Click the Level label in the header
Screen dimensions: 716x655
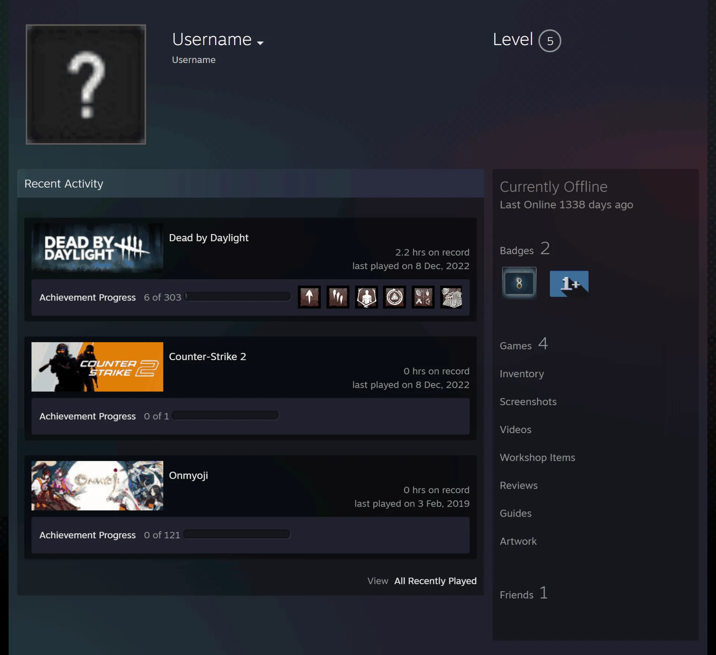pyautogui.click(x=513, y=39)
